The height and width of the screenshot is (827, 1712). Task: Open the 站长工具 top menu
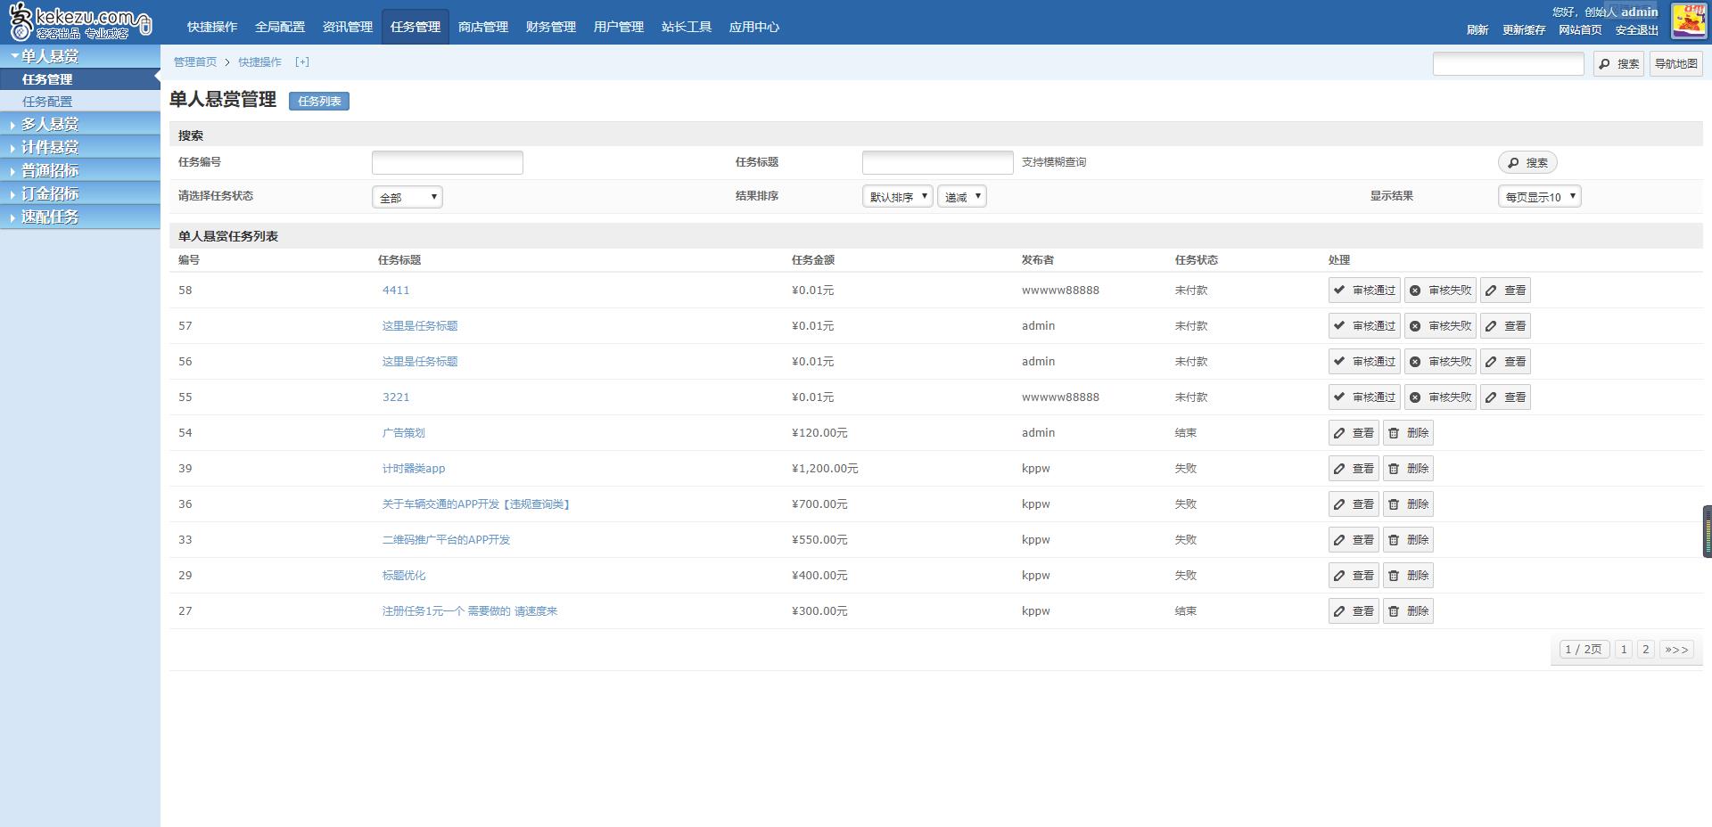pyautogui.click(x=687, y=27)
